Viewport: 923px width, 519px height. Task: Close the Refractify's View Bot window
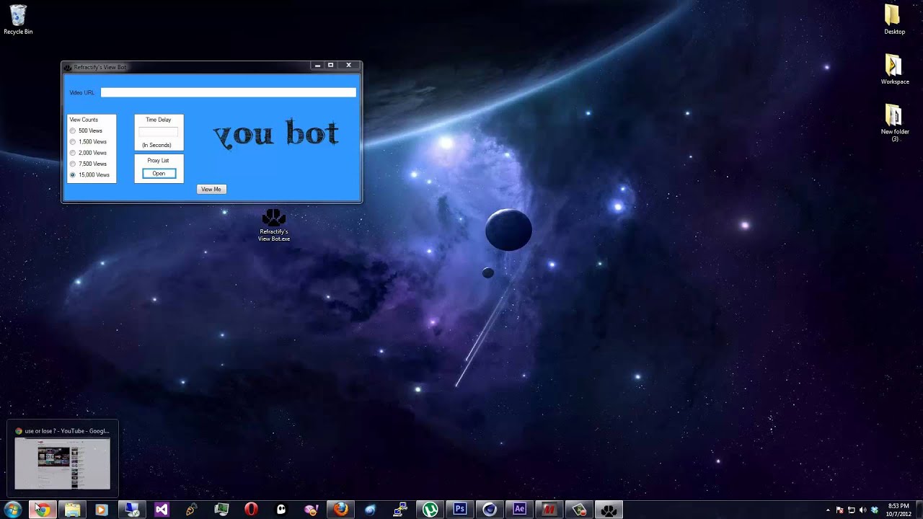click(349, 66)
